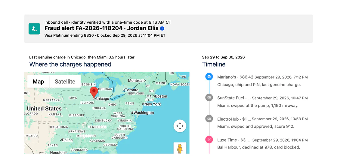Select the gray ElectroHub timeline icon
Screen dimensions: 337x168
pos(209,118)
